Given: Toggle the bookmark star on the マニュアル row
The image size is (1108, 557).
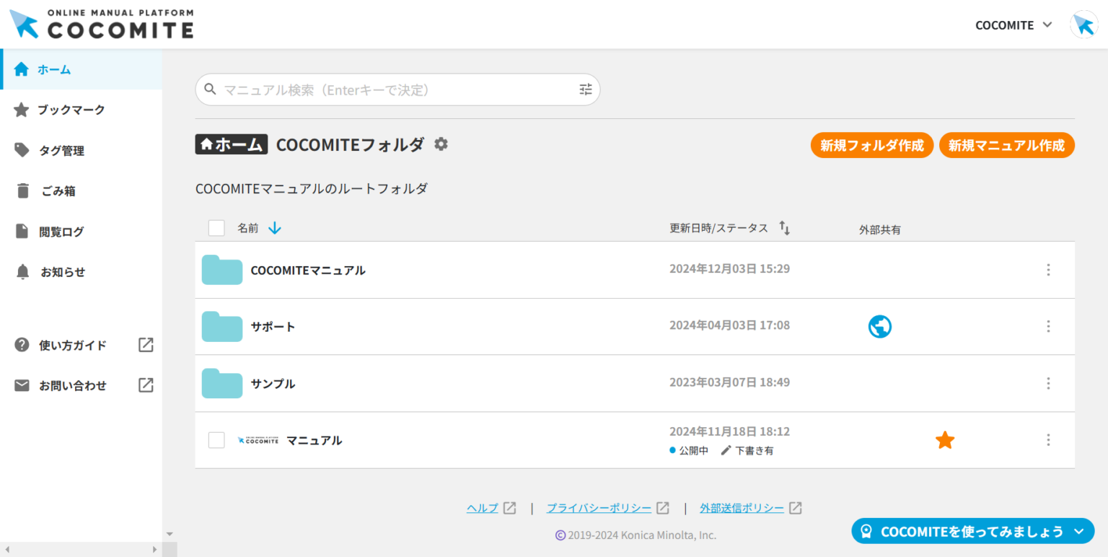Looking at the screenshot, I should click(x=944, y=439).
